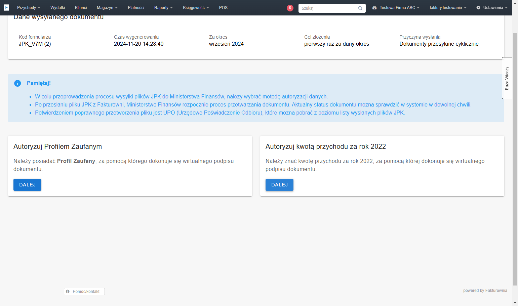Open the Baza Wiedzy side tab
Viewport: 518px width, 306px height.
coord(507,78)
